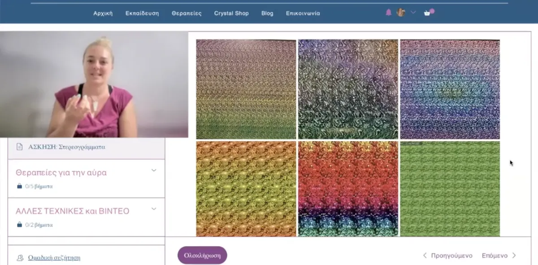The height and width of the screenshot is (265, 538).
Task: Open the Θεραπείες menu item
Action: click(187, 13)
